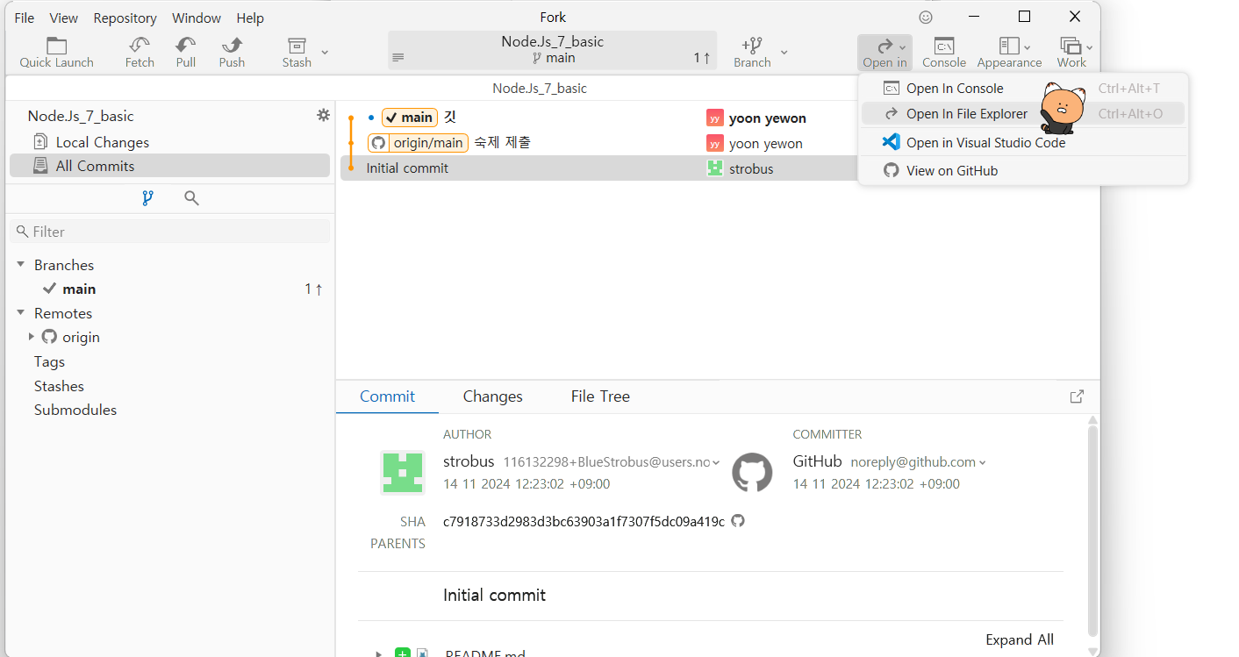Viewport: 1239px width, 657px height.
Task: Open the repository settings gear
Action: coord(323,115)
